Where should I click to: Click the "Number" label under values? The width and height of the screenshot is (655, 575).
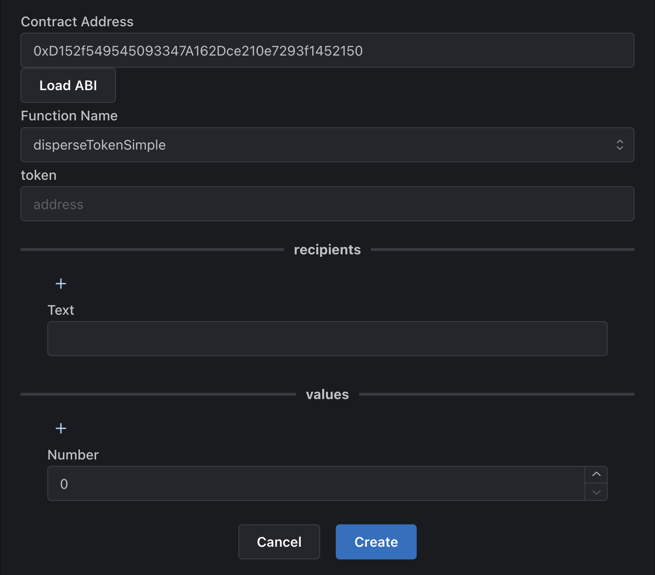(73, 455)
